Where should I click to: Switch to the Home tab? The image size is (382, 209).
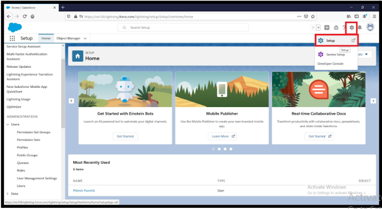[x=46, y=38]
